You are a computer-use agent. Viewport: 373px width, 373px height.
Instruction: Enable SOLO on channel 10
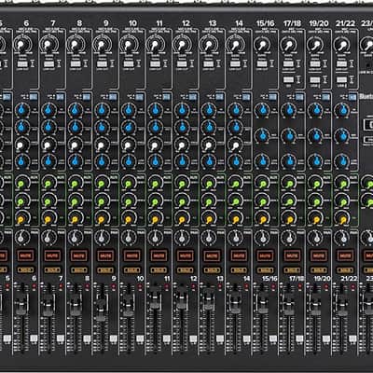point(132,269)
